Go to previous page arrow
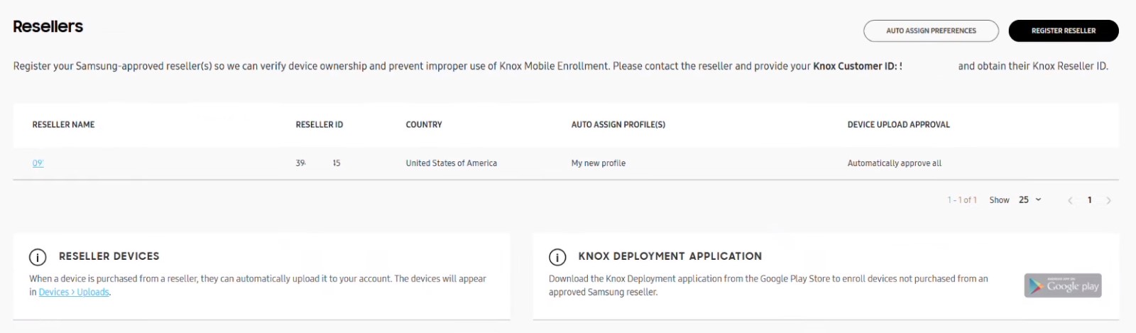 (1070, 200)
